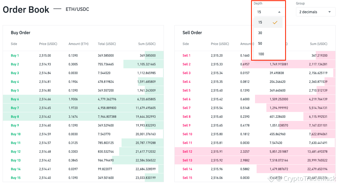Image resolution: width=338 pixels, height=185 pixels.
Task: Choose depth option 100
Action: pyautogui.click(x=261, y=54)
